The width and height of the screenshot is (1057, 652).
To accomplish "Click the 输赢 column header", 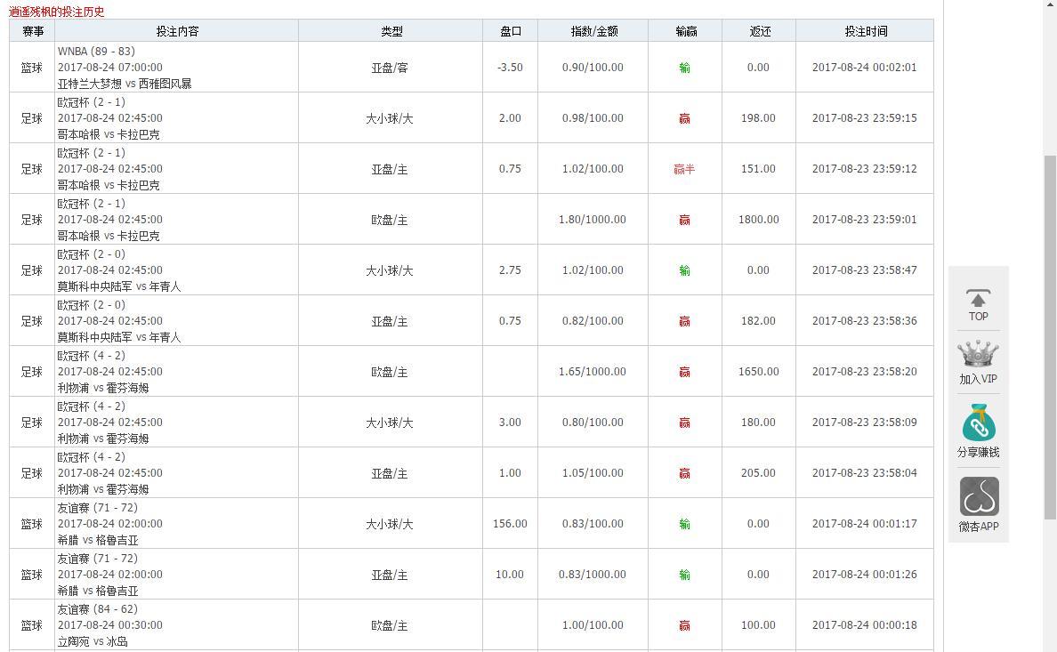I will (686, 31).
